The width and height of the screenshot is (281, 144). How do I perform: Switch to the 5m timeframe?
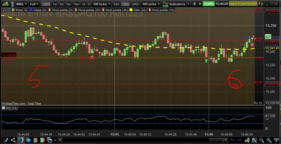point(68,4)
